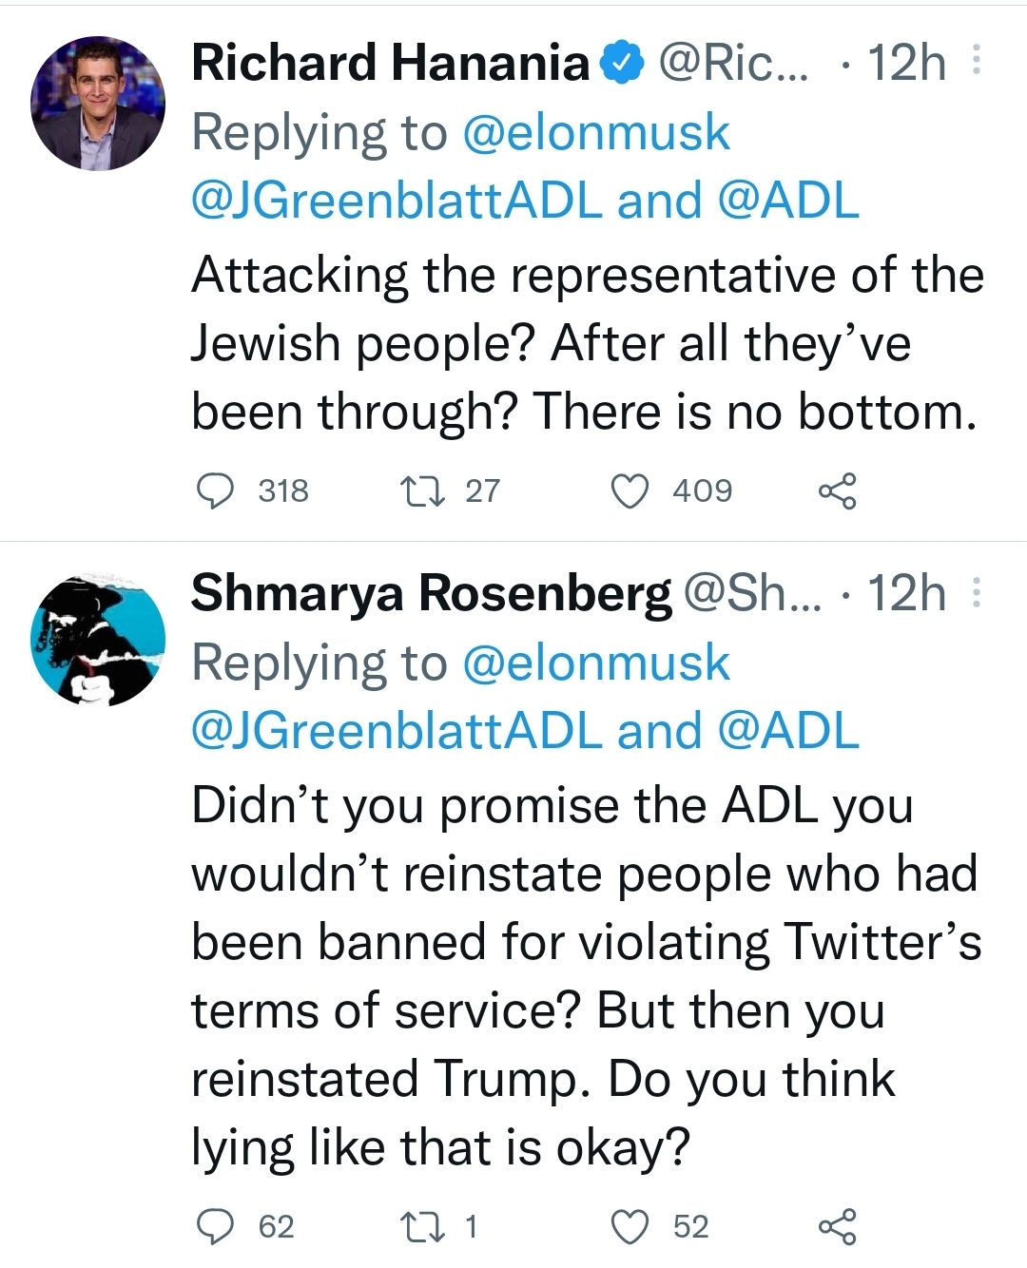Image resolution: width=1027 pixels, height=1268 pixels.
Task: Open @JGreenblattADL mention in Hanania's reply
Action: click(x=397, y=201)
